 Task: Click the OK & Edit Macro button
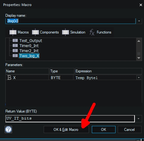point(66,130)
